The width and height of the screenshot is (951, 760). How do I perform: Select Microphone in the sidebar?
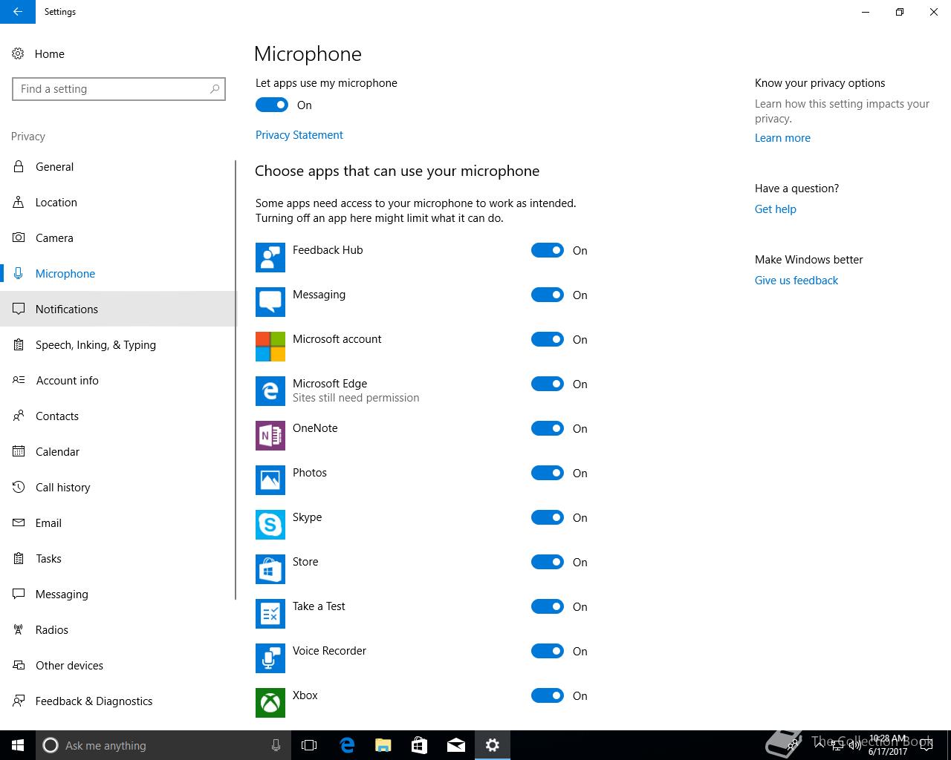(117, 273)
